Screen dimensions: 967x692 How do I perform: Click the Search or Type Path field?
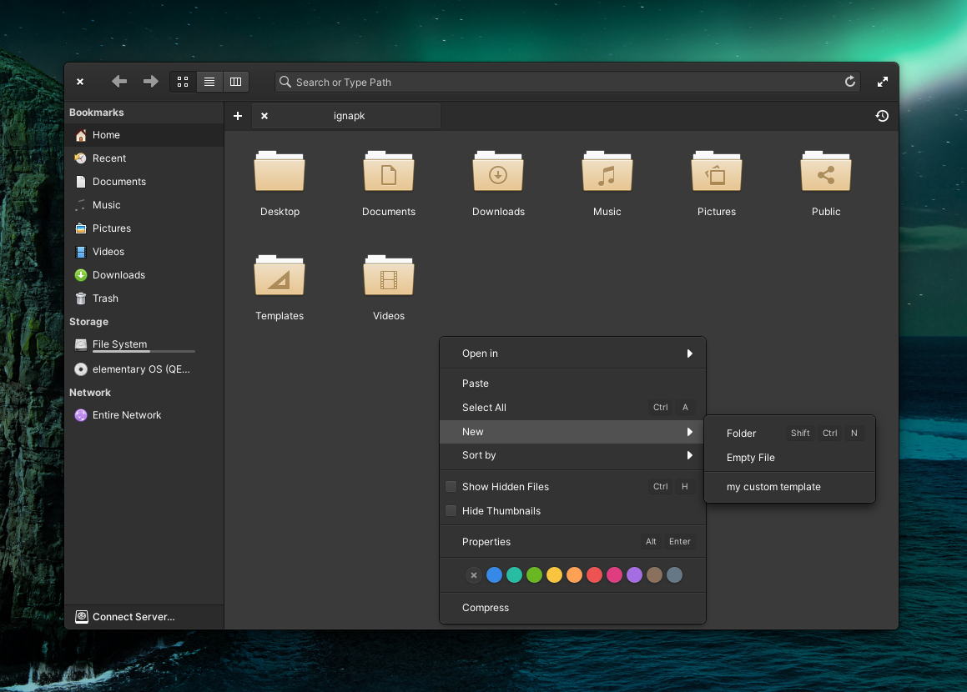tap(559, 82)
